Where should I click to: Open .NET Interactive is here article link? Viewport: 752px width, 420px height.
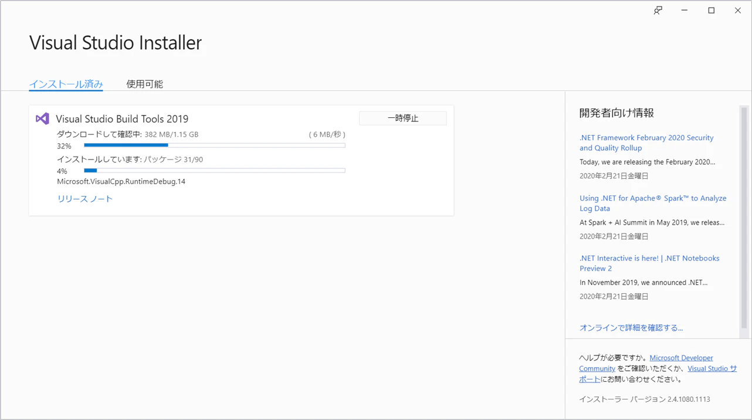coord(649,263)
